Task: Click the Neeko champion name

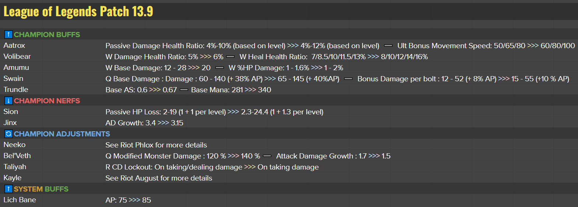Action: click(14, 145)
